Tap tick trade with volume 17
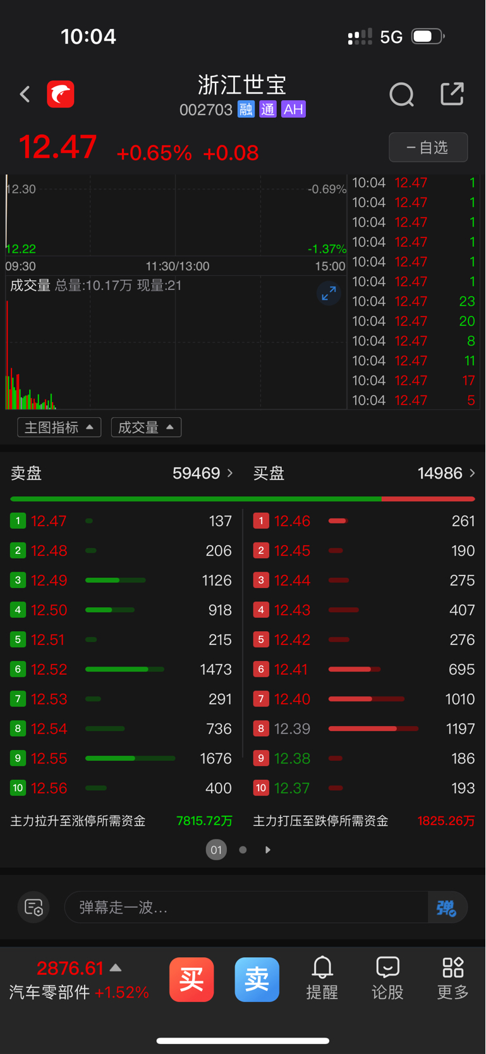 click(413, 380)
